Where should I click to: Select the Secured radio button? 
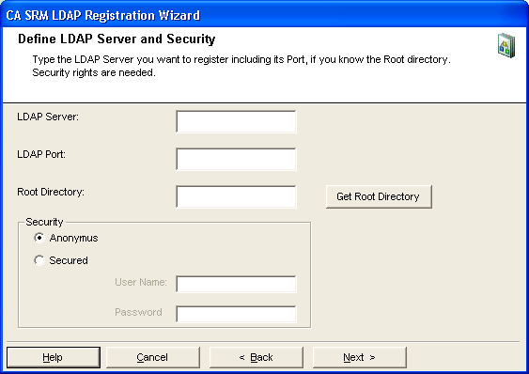39,260
